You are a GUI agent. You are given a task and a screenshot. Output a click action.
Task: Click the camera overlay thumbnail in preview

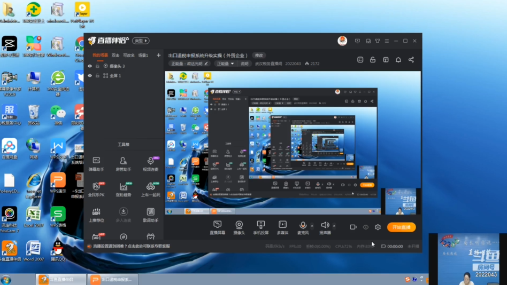(x=400, y=201)
